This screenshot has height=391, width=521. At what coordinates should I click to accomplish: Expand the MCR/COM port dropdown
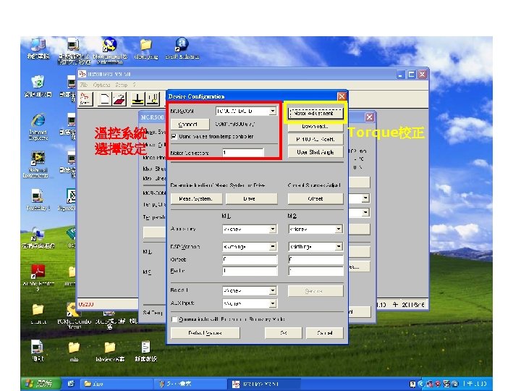273,111
